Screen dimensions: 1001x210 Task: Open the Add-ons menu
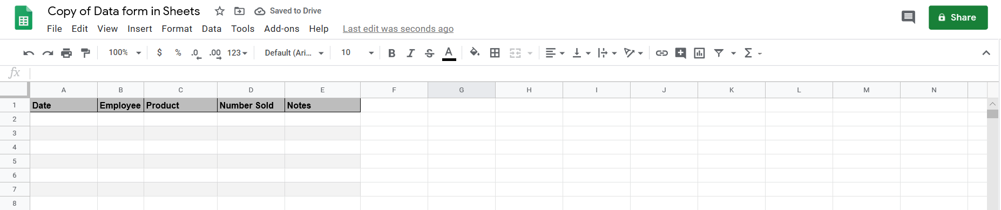click(x=281, y=29)
